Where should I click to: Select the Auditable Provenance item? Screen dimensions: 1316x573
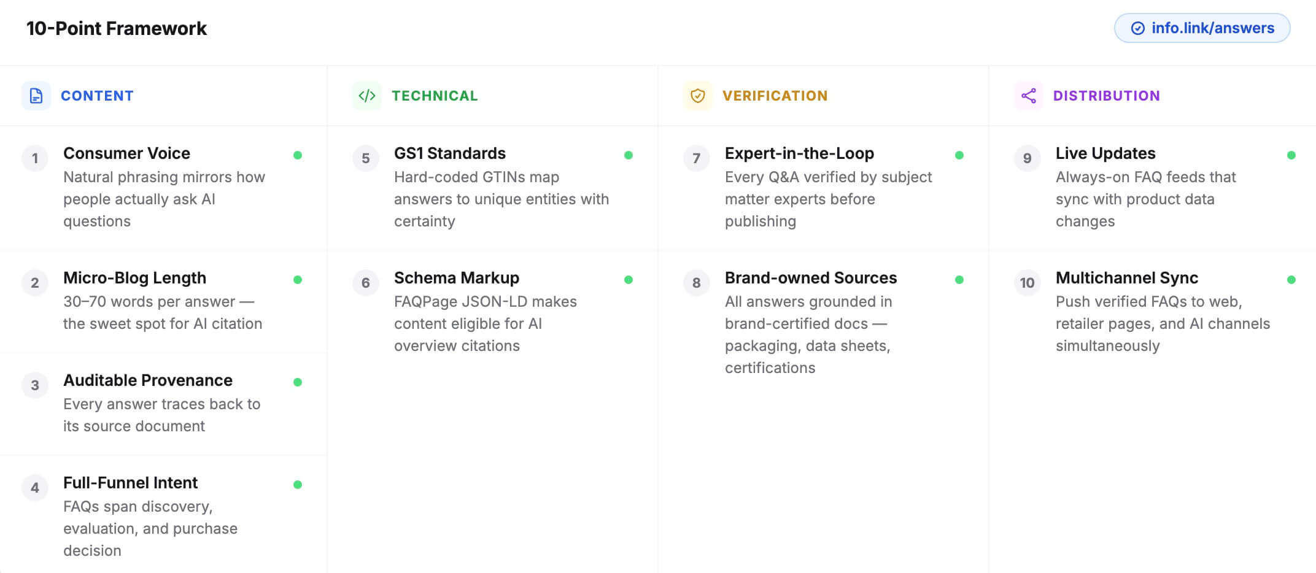(148, 380)
